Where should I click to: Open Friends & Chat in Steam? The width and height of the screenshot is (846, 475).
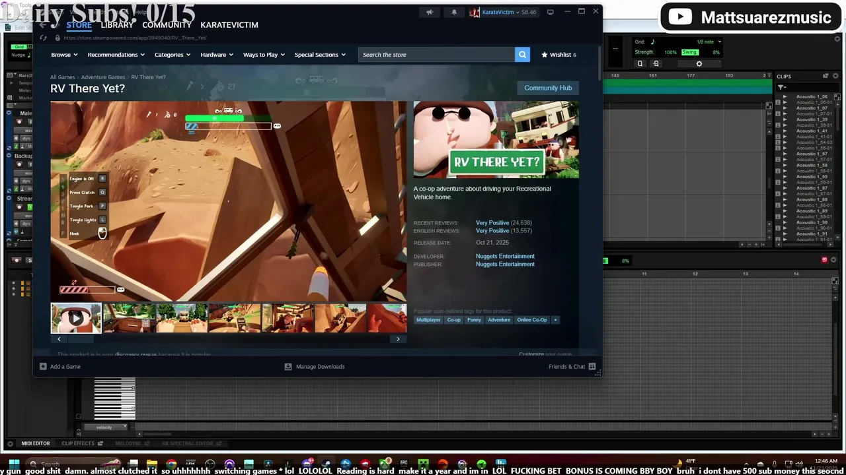pyautogui.click(x=572, y=367)
